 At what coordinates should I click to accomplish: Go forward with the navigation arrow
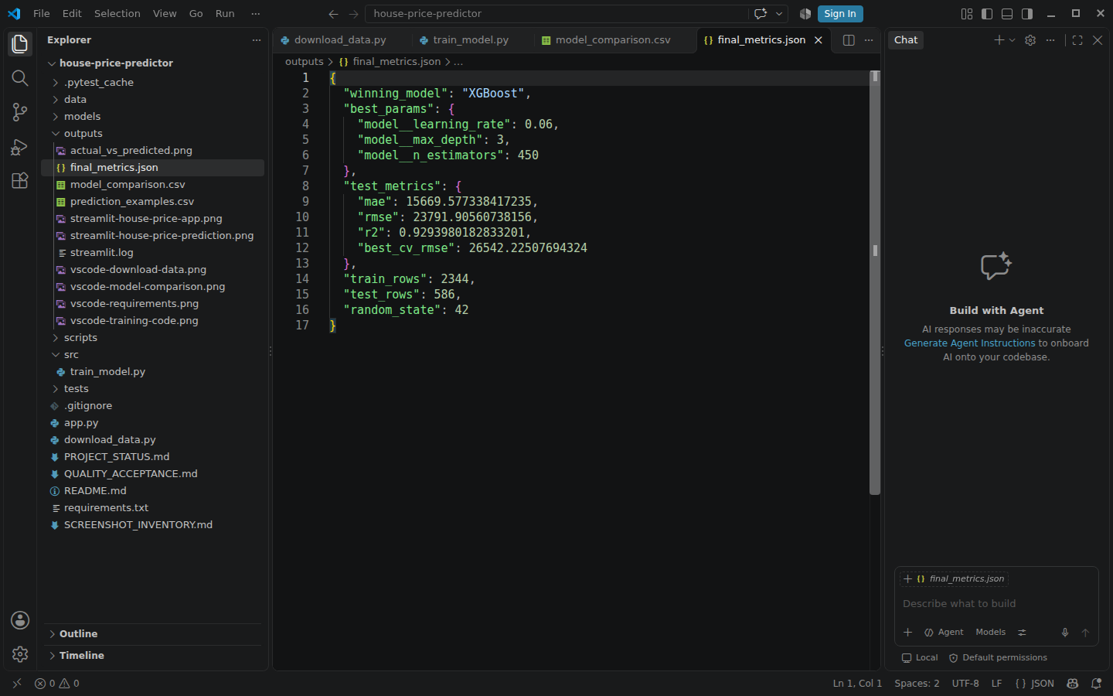pyautogui.click(x=353, y=14)
